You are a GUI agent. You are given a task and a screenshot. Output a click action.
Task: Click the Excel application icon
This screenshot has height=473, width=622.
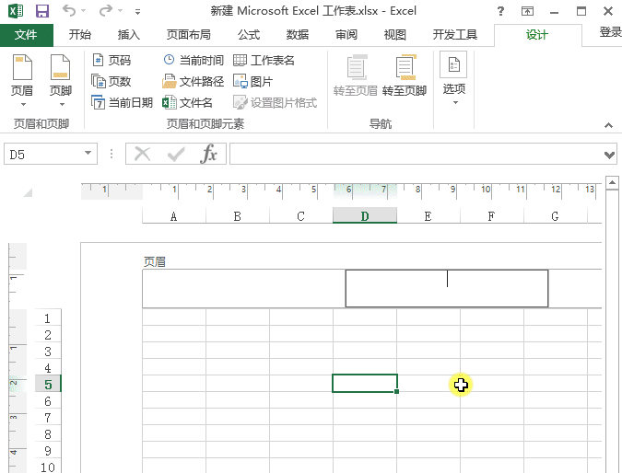tap(16, 11)
